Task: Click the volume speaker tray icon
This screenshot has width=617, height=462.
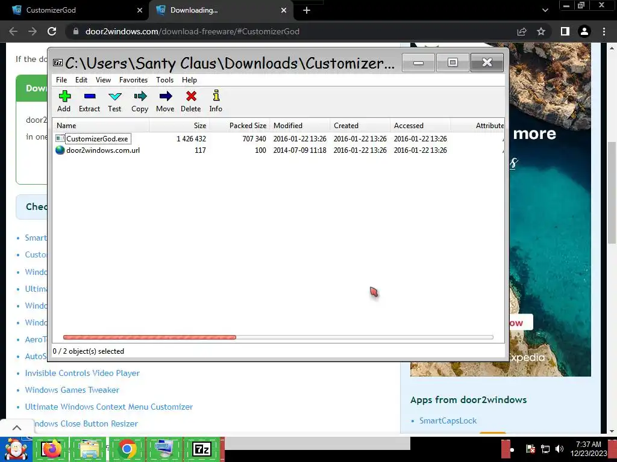Action: (x=559, y=449)
